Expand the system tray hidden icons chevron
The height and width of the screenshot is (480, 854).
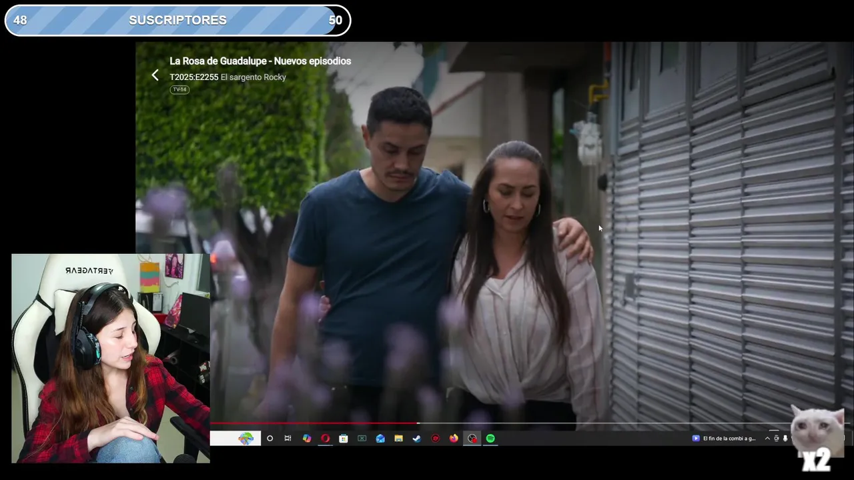[x=767, y=438]
